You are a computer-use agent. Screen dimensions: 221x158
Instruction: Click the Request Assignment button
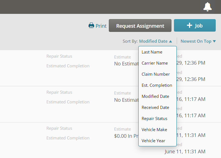pos(140,26)
